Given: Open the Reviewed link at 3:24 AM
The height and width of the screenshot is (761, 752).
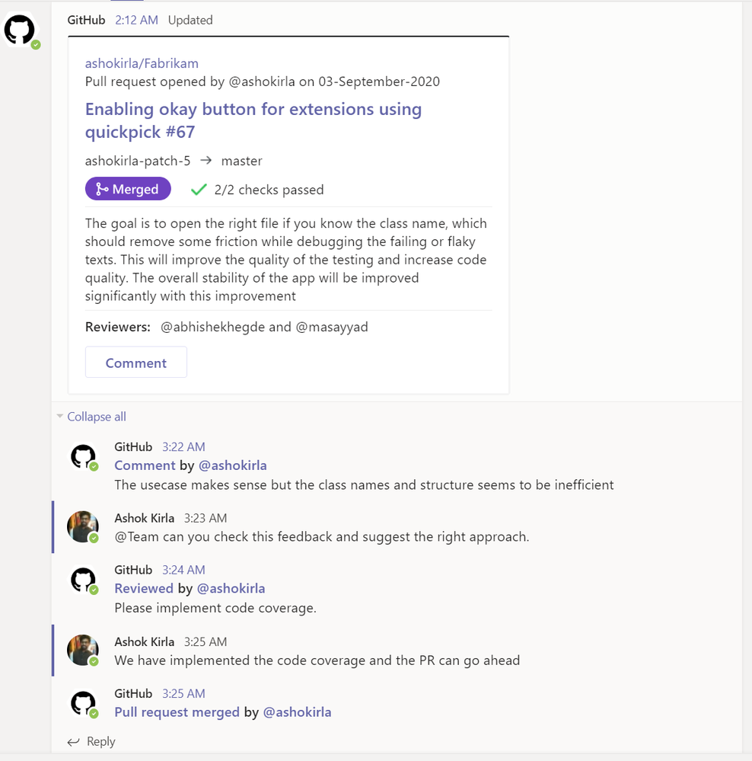Looking at the screenshot, I should 144,588.
